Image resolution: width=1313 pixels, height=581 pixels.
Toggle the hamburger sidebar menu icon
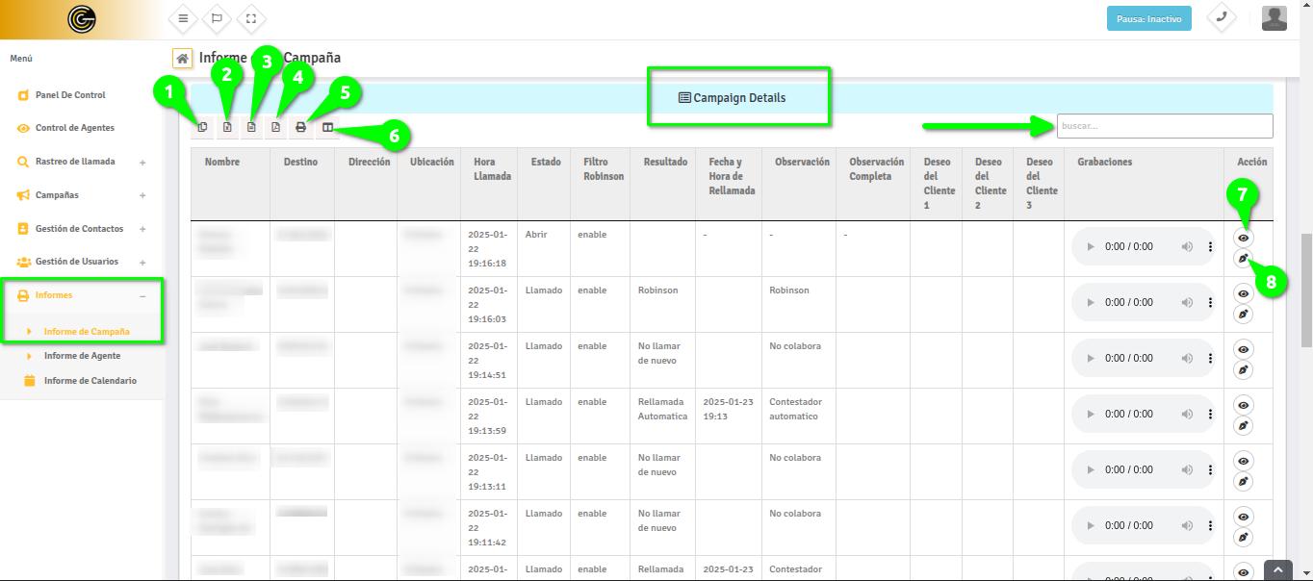point(183,18)
